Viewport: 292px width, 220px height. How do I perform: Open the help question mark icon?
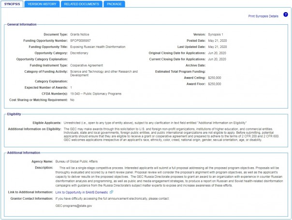tap(285, 15)
